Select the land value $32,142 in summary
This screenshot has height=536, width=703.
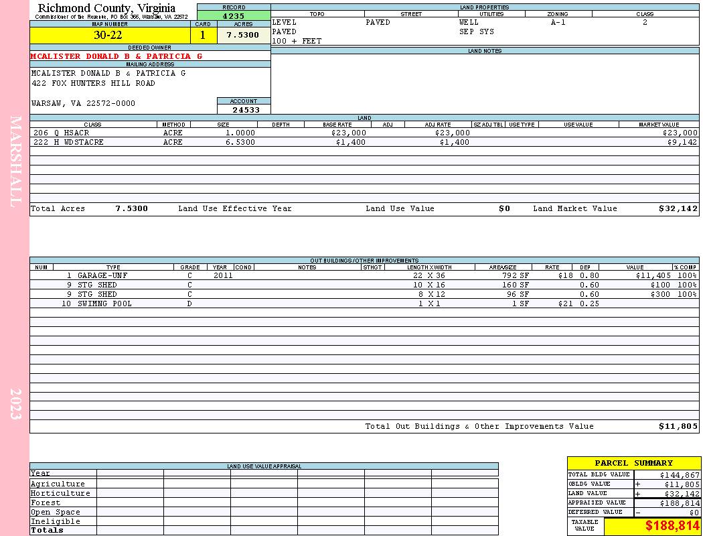[682, 494]
